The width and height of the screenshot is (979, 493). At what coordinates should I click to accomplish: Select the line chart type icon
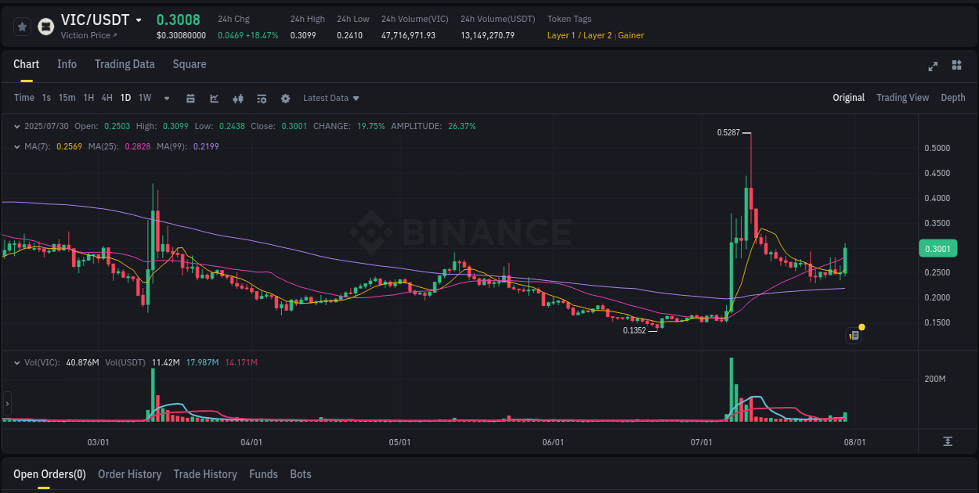coord(214,98)
